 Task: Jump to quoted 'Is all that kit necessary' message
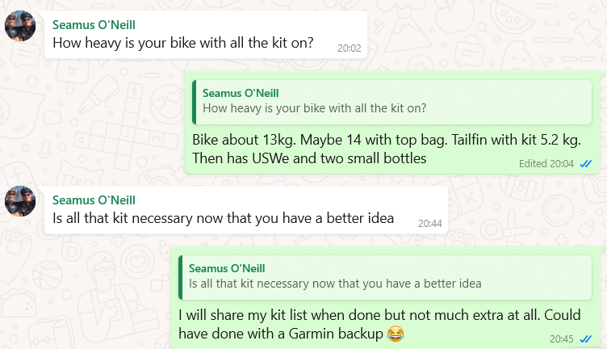click(x=385, y=277)
